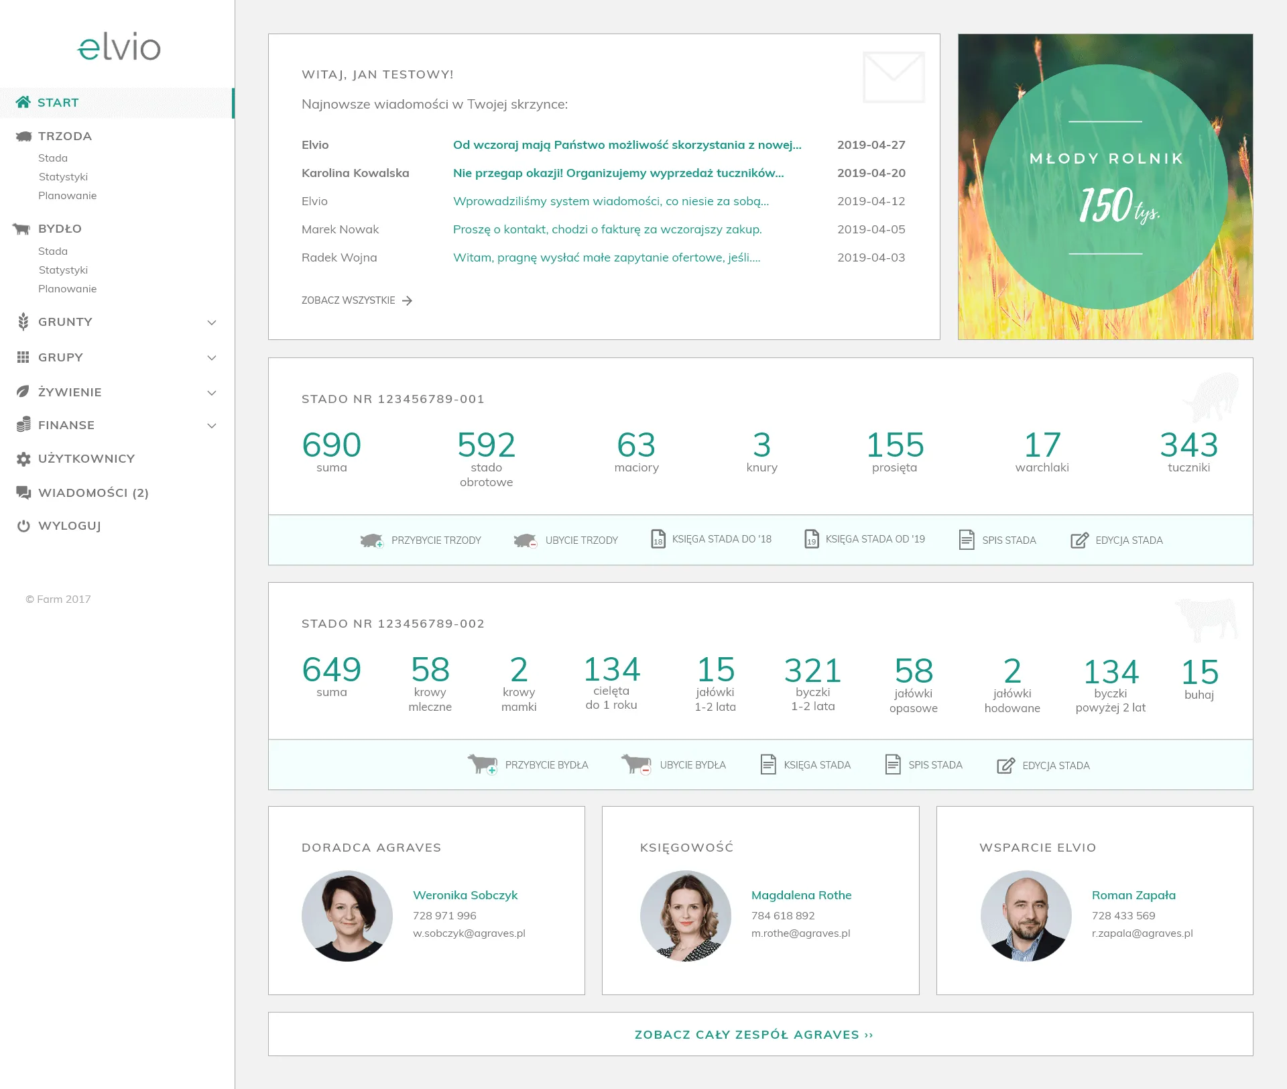Click the chat bubbles icon beside WIADOMOŚCI
This screenshot has width=1287, height=1089.
pyautogui.click(x=23, y=493)
